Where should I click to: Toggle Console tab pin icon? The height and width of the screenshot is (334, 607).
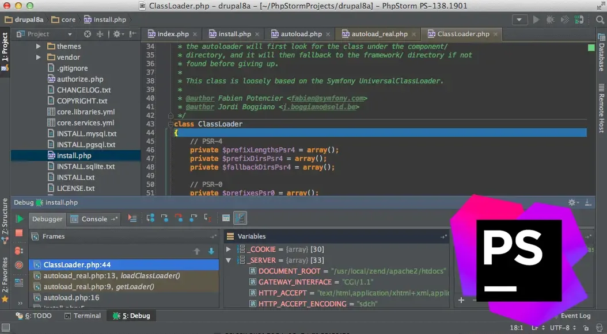[x=114, y=219]
